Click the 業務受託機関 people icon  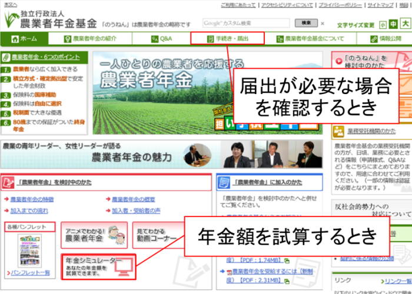pos(338,132)
